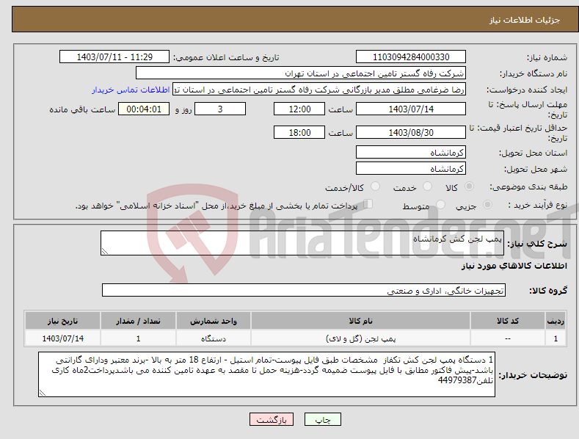Click the table date cell 1403/07/14
The height and width of the screenshot is (439, 579).
click(63, 338)
